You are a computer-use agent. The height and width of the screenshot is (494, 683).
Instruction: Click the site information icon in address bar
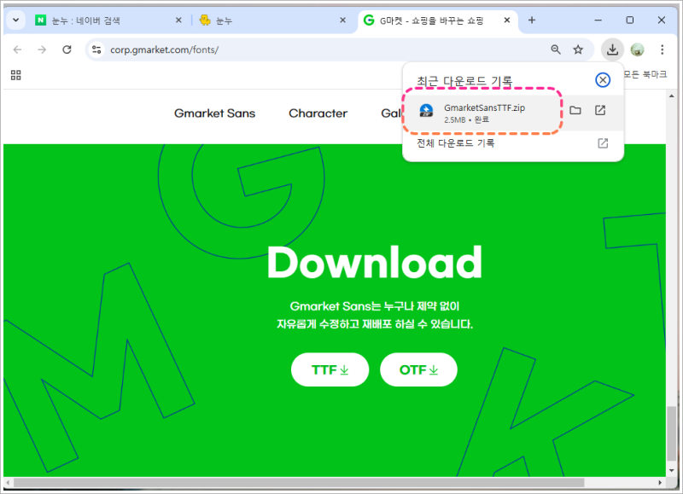(x=96, y=49)
